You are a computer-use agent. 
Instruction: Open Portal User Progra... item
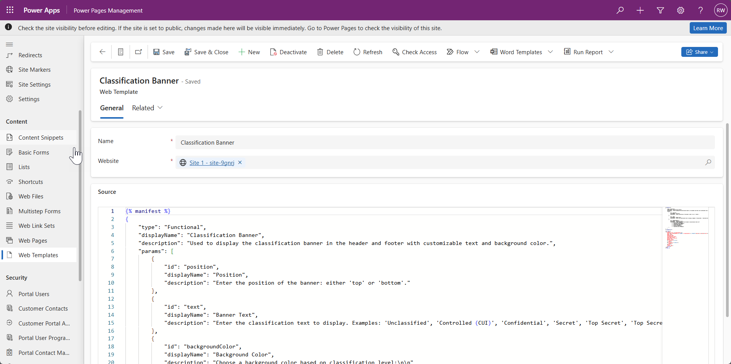tap(38, 338)
